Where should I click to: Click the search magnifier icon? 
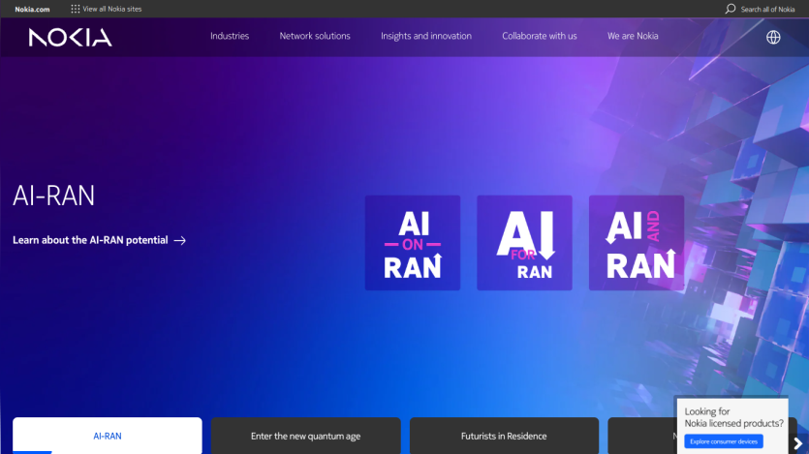731,9
